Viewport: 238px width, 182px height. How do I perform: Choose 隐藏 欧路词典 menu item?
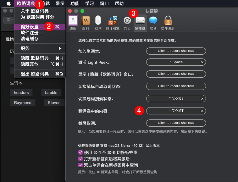[x=40, y=58]
